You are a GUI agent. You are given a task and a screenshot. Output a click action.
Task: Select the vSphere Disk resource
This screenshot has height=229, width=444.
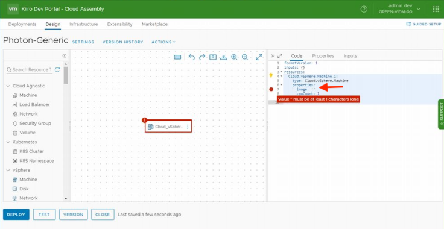pyautogui.click(x=21, y=189)
